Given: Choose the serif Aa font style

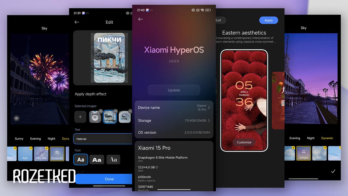Looking at the screenshot, I should 113,160.
